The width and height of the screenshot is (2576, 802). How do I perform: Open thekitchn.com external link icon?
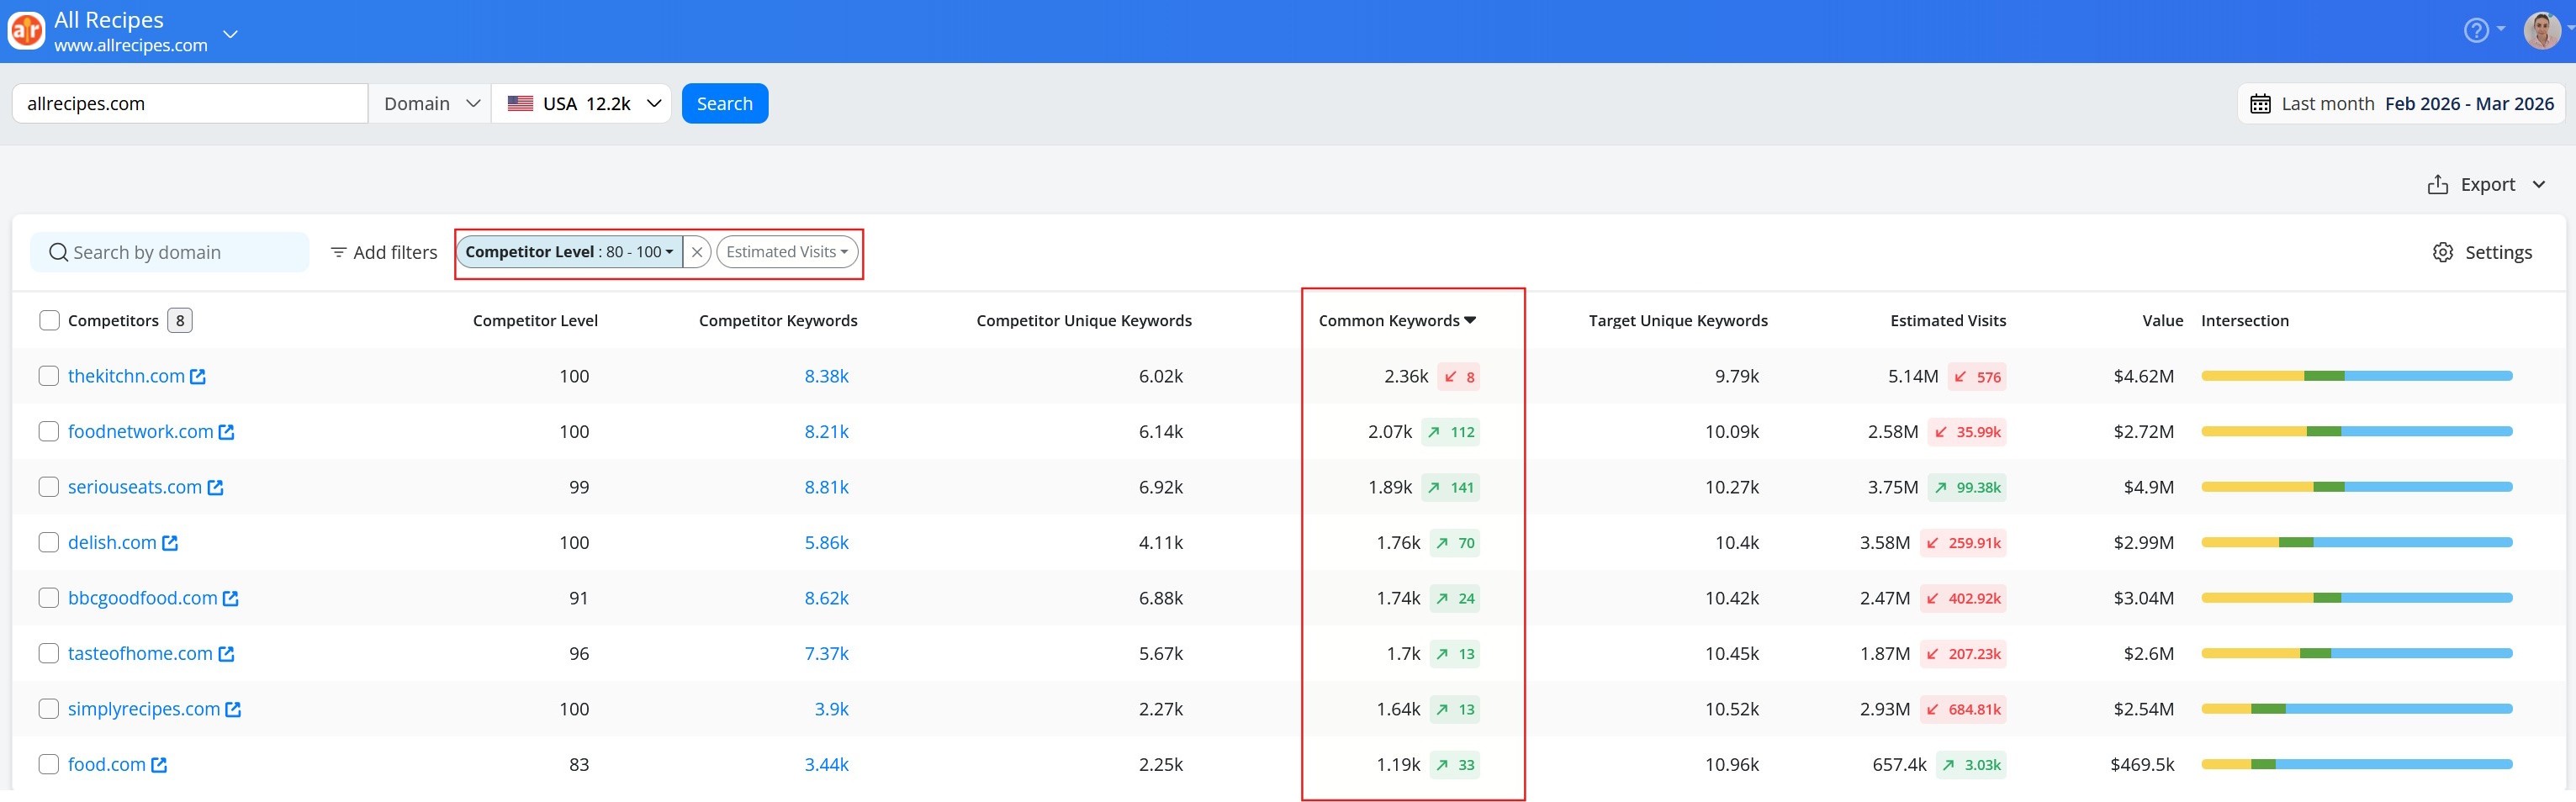198,376
